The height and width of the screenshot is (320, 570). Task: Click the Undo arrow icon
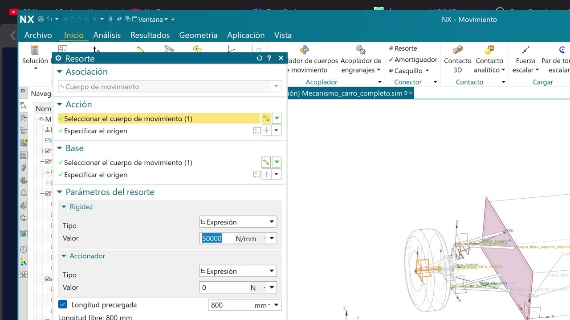coord(50,19)
